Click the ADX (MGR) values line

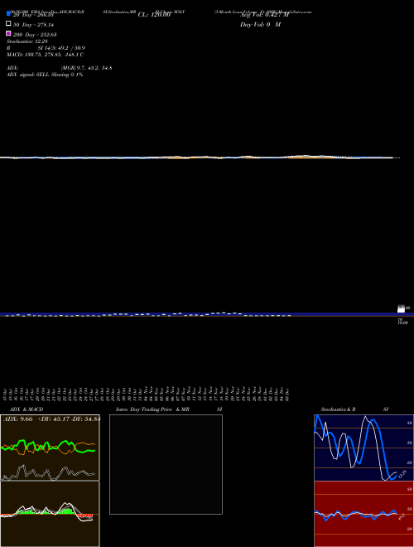click(60, 68)
